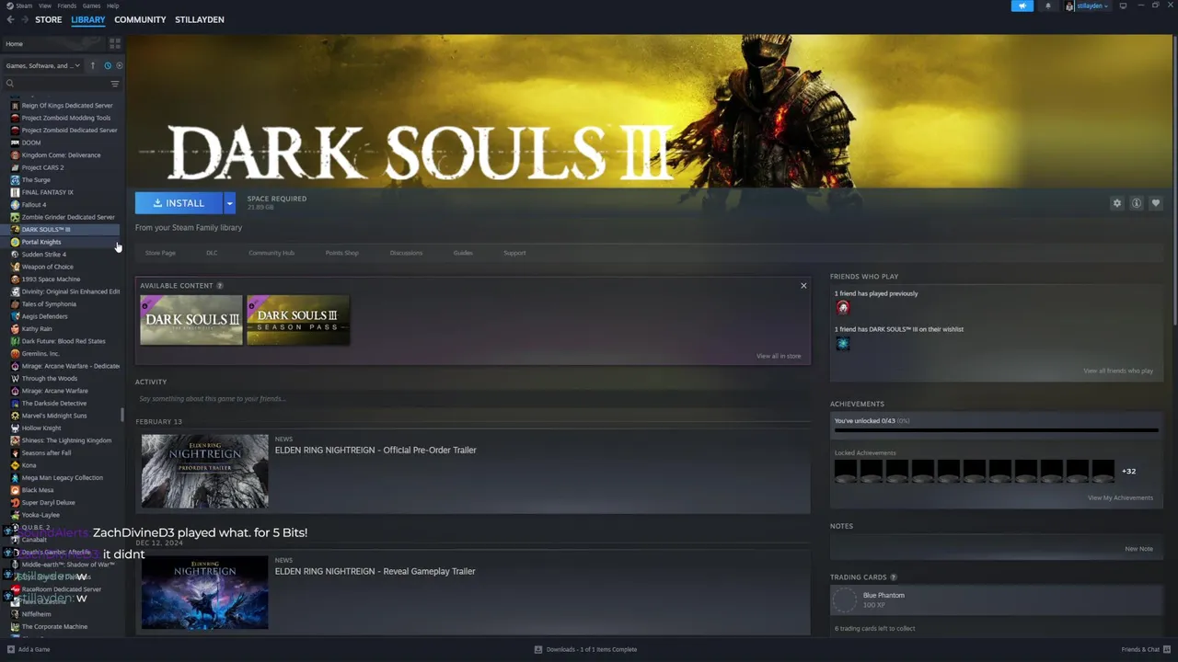This screenshot has width=1178, height=662.
Task: Click View all friends who play
Action: [1118, 371]
